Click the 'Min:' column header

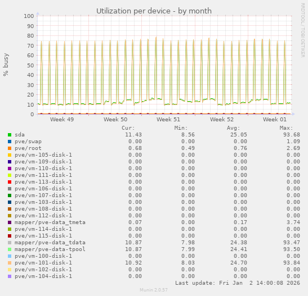coord(181,128)
